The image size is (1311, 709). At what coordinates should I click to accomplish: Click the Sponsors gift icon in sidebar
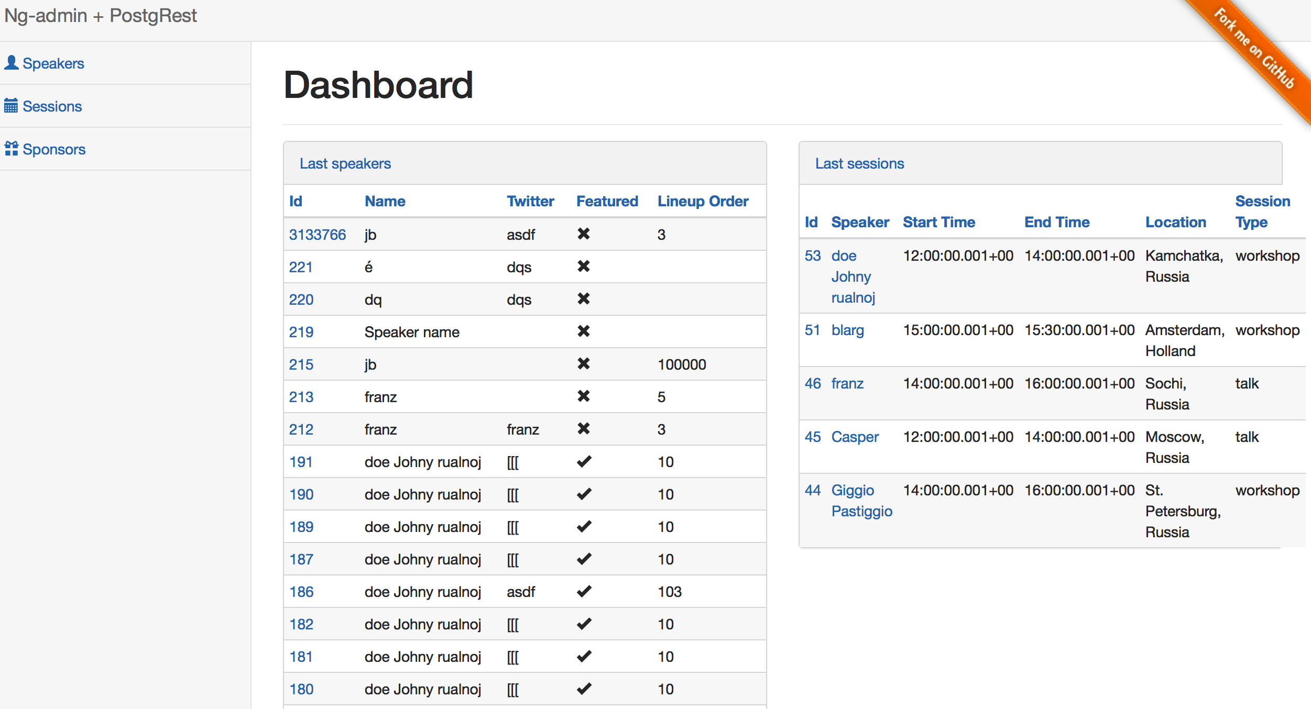pyautogui.click(x=12, y=149)
